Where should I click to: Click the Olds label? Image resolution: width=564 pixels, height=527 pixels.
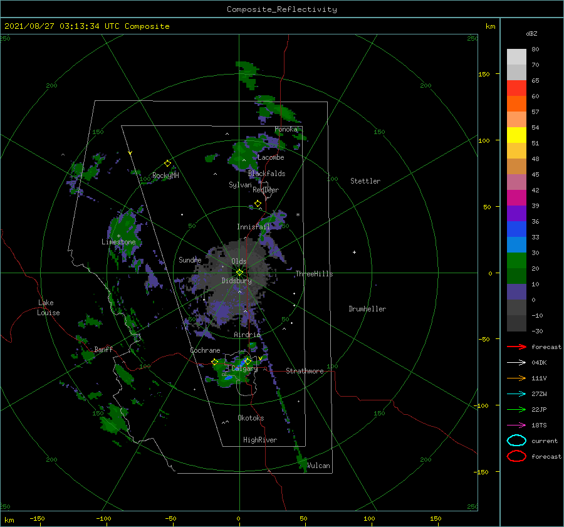[x=239, y=261]
